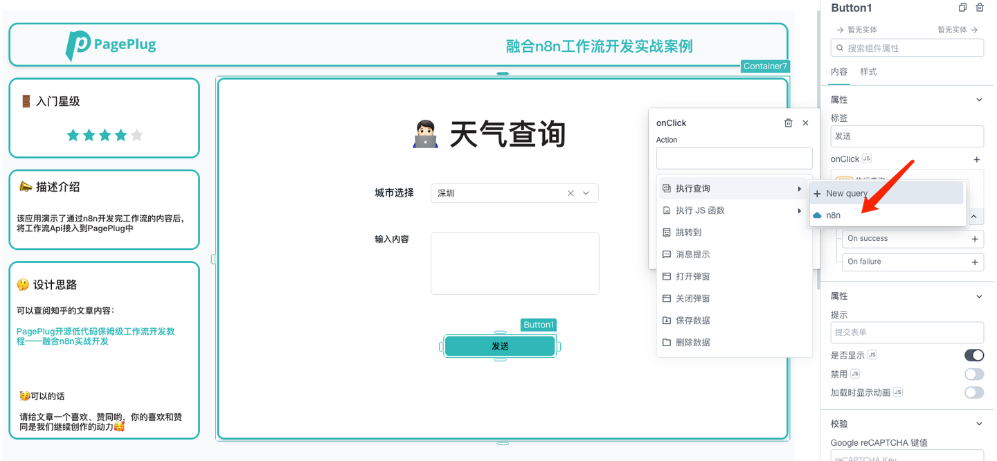The height and width of the screenshot is (461, 997).
Task: Copy the Button1 widget with the duplicate icon
Action: (962, 8)
